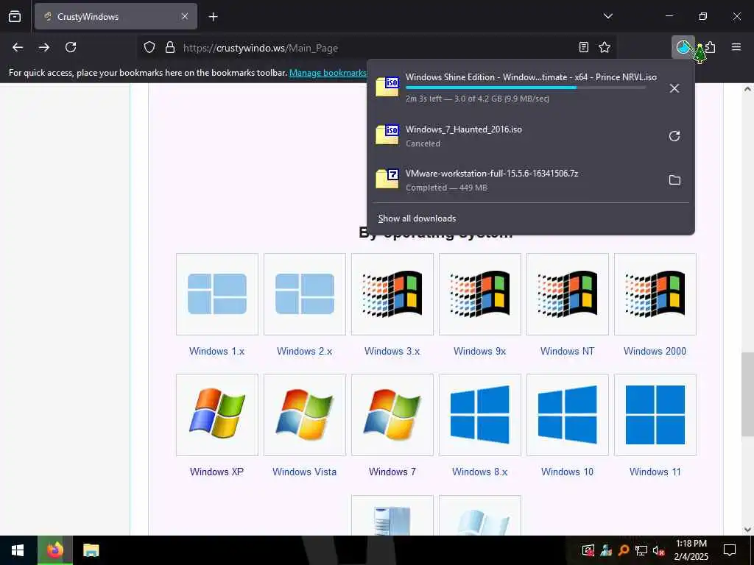Follow the Windows 2.x text link
This screenshot has height=565, width=754.
click(x=304, y=351)
